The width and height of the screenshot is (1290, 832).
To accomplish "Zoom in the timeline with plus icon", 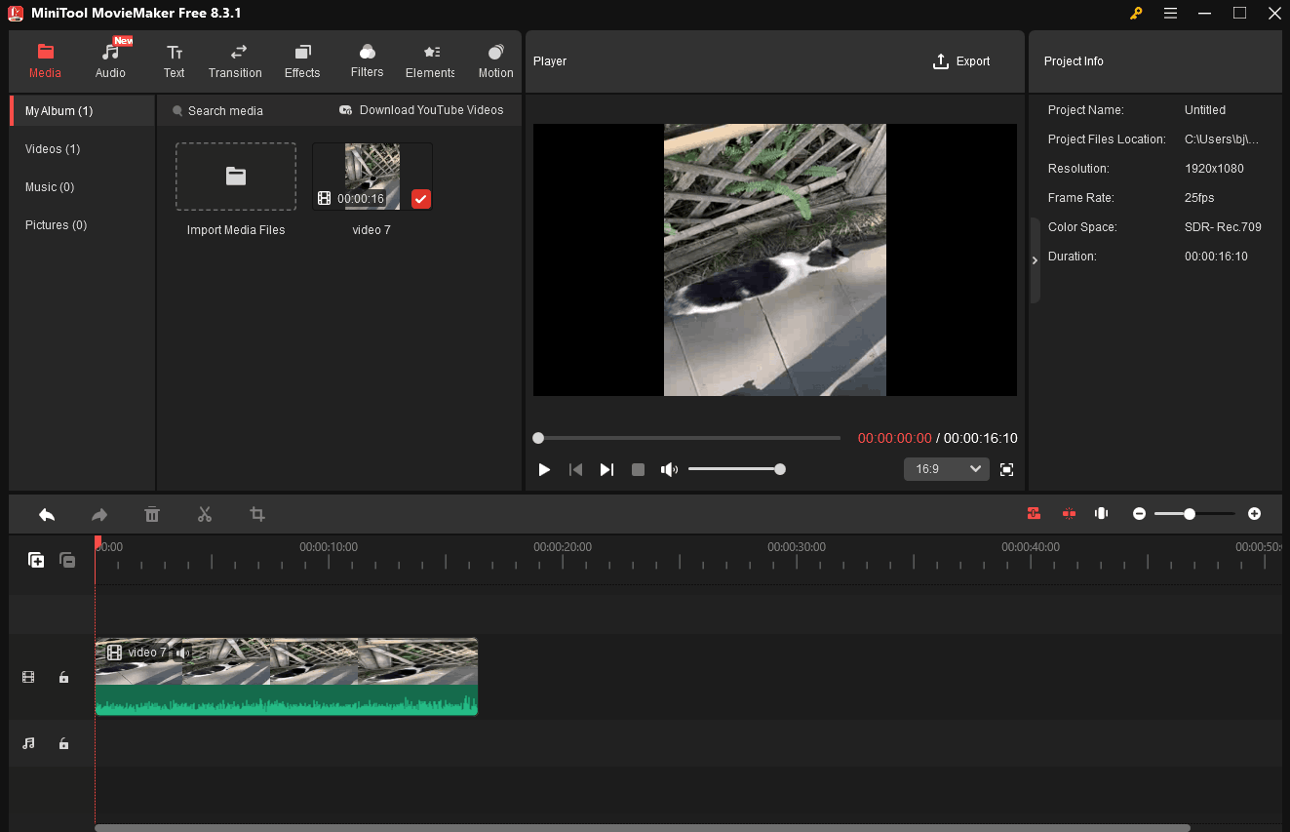I will pos(1254,514).
